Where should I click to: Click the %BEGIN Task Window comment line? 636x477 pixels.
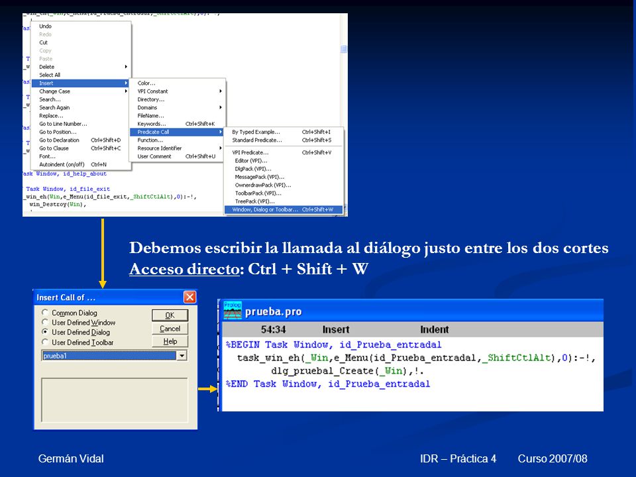(333, 344)
